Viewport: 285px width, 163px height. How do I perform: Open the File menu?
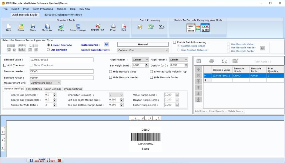pyautogui.click(x=5, y=9)
